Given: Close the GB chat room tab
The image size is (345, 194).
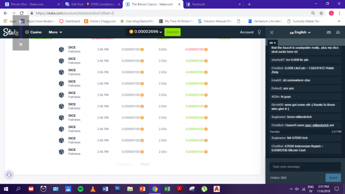Looking at the screenshot, I should [275, 43].
